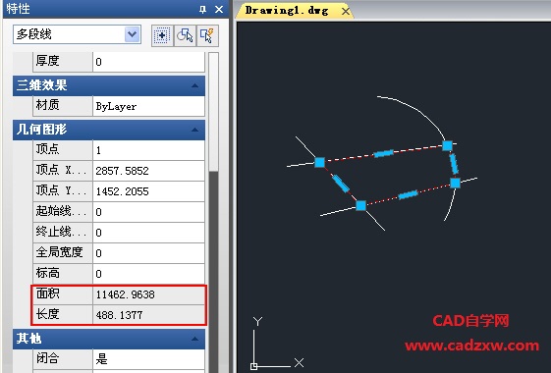Click the 标高 value field
Screen dimensions: 551x373
pyautogui.click(x=148, y=274)
